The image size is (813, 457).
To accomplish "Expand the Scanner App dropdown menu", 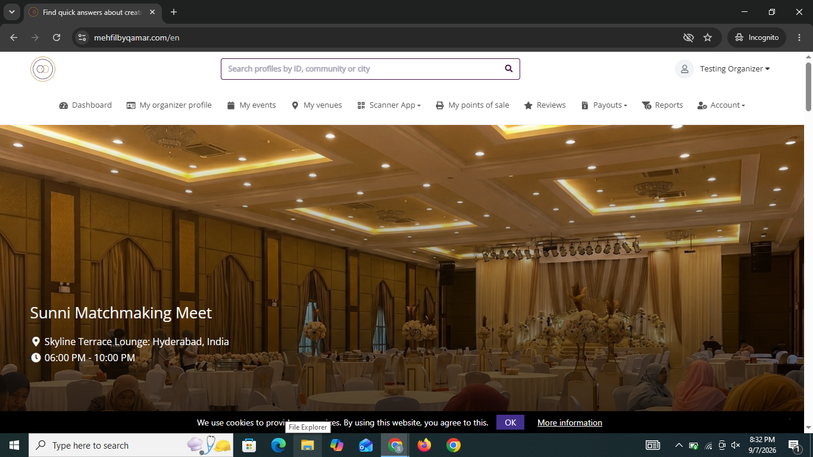I will [389, 105].
